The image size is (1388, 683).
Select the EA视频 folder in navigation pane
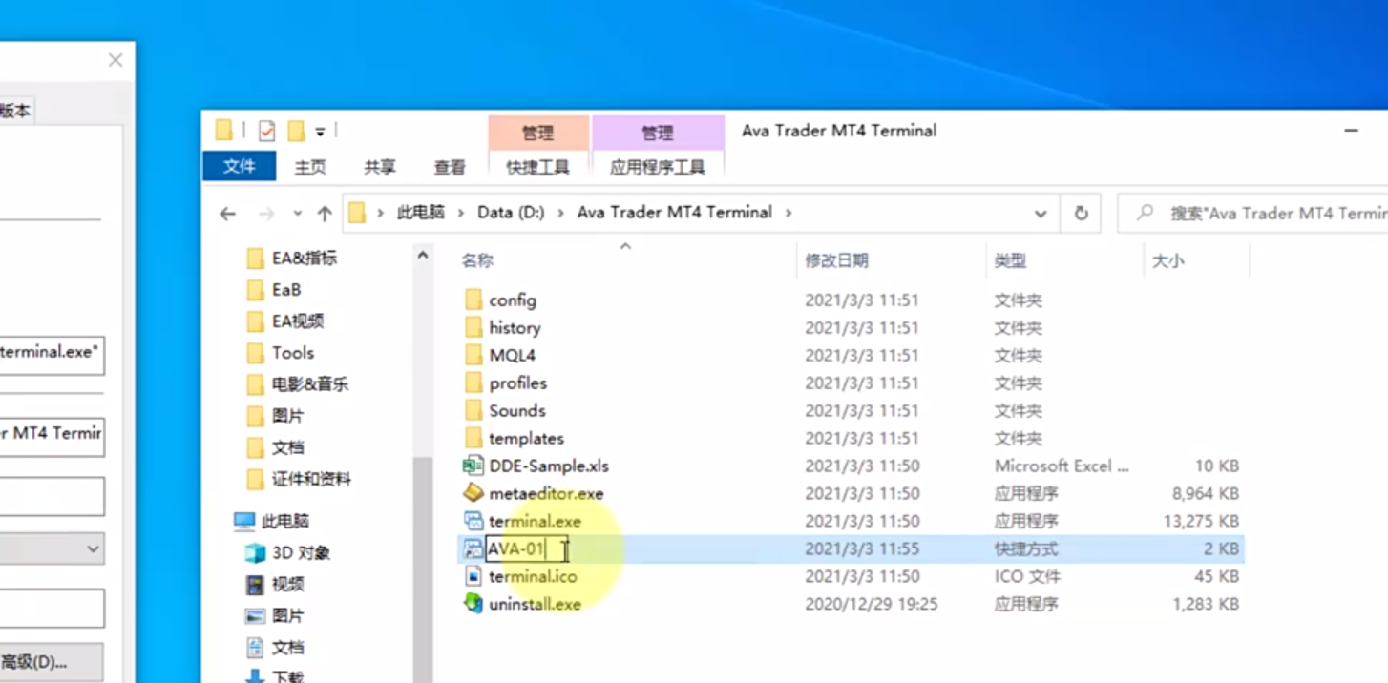tap(298, 321)
